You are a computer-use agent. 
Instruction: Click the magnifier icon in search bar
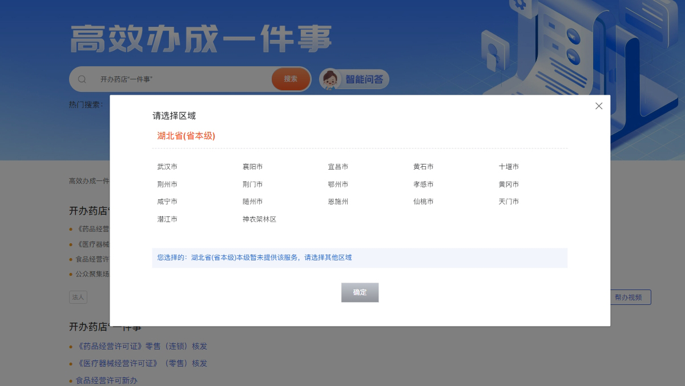tap(82, 79)
